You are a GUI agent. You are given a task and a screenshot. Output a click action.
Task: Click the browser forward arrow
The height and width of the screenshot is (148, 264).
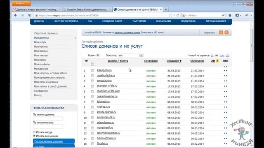pos(23,15)
